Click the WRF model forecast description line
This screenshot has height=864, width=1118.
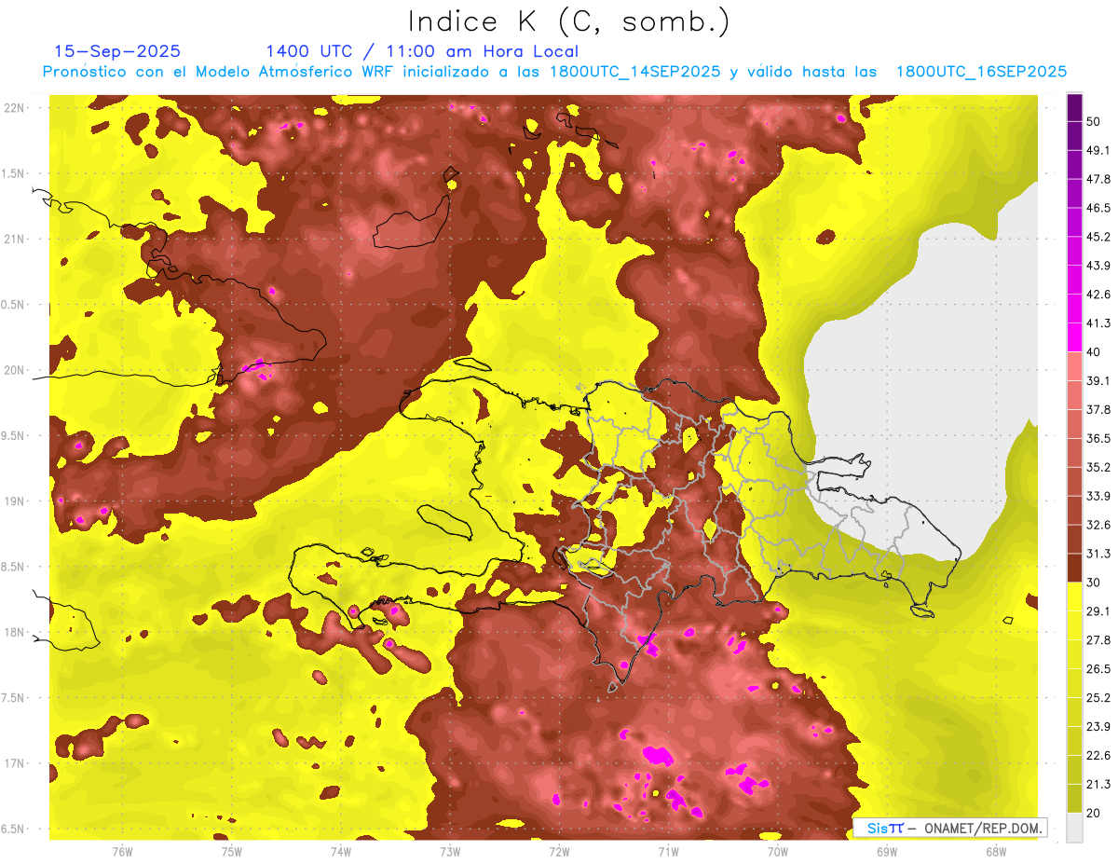click(x=554, y=72)
